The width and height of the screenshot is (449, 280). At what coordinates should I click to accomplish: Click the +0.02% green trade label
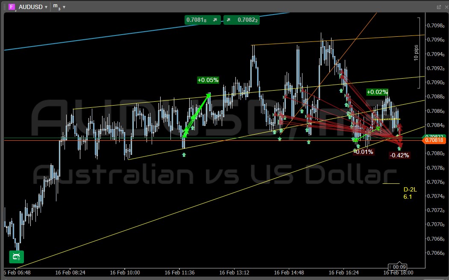(x=377, y=92)
